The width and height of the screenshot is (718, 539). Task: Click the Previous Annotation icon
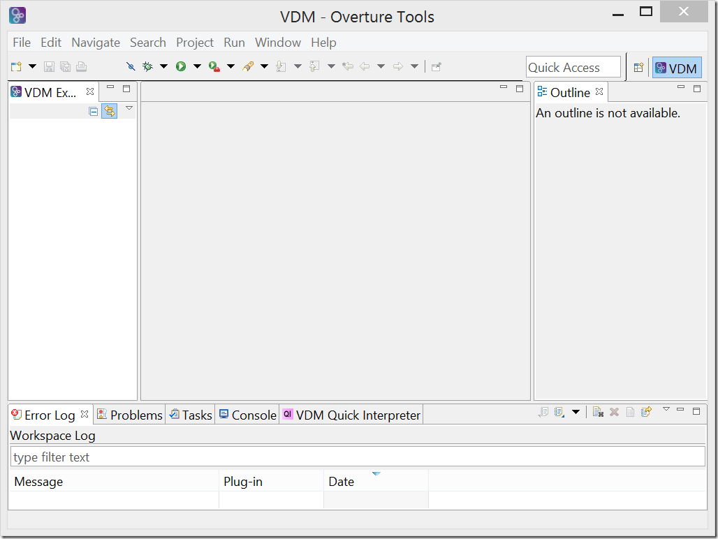pos(314,67)
